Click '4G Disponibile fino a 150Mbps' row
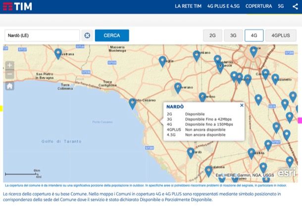 200,124
